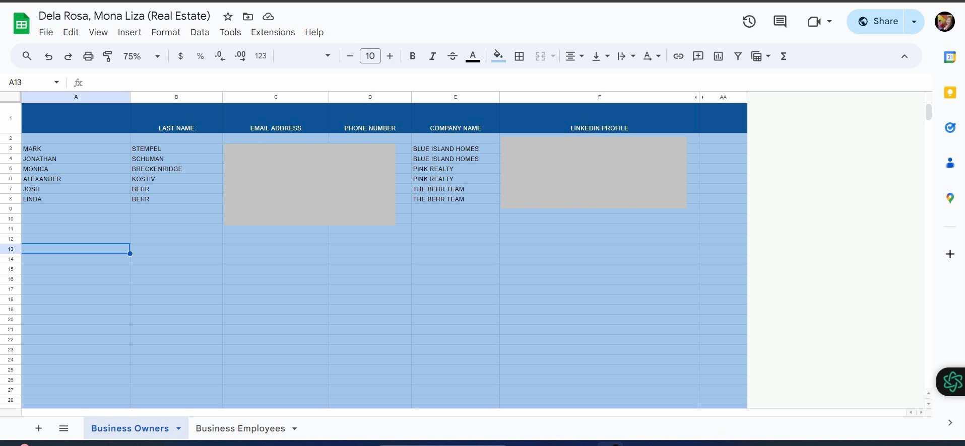
Task: Toggle italic formatting
Action: (432, 56)
